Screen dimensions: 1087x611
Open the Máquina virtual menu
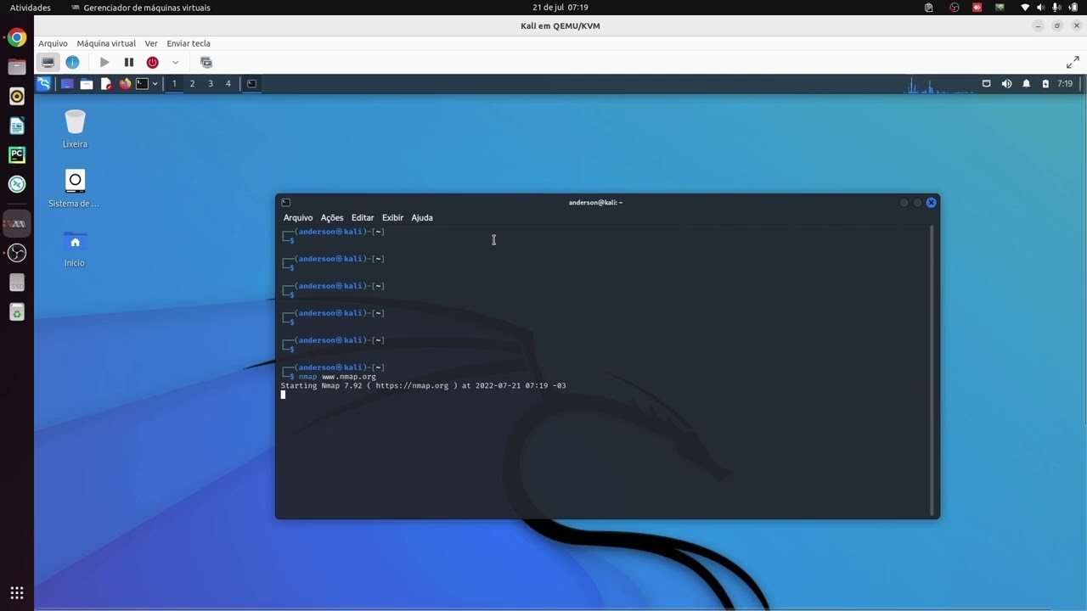(x=106, y=43)
